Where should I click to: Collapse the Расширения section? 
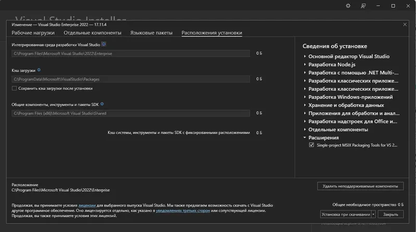click(x=305, y=138)
